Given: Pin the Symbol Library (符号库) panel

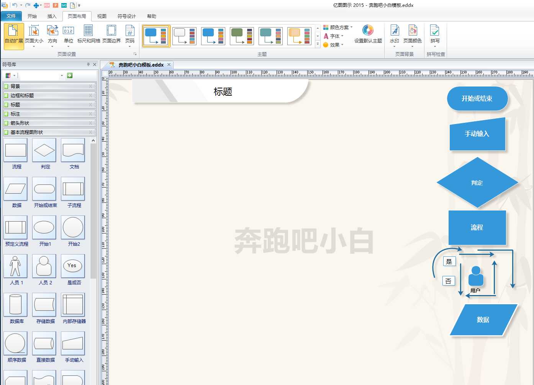Looking at the screenshot, I should [88, 64].
